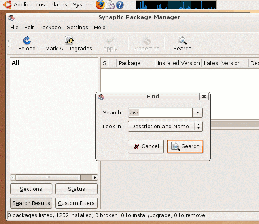Click the system monitor graph applet
259x224 pixels.
pyautogui.click(x=176, y=5)
